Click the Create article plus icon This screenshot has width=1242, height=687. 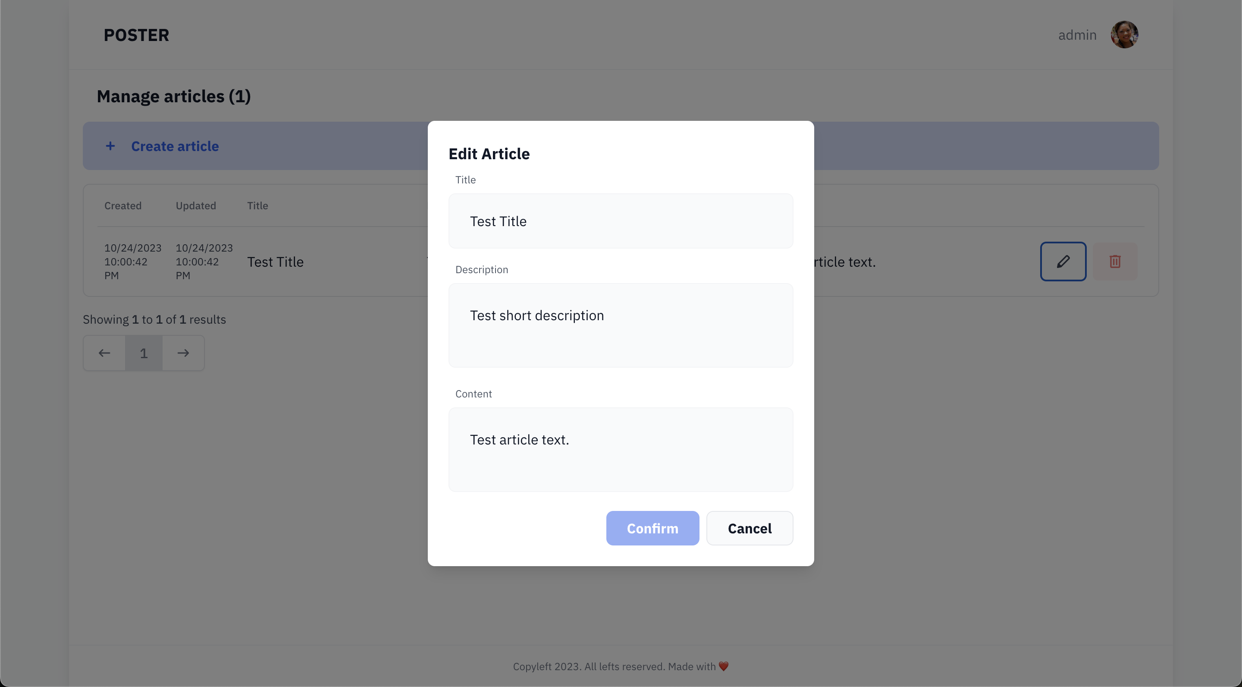click(110, 145)
